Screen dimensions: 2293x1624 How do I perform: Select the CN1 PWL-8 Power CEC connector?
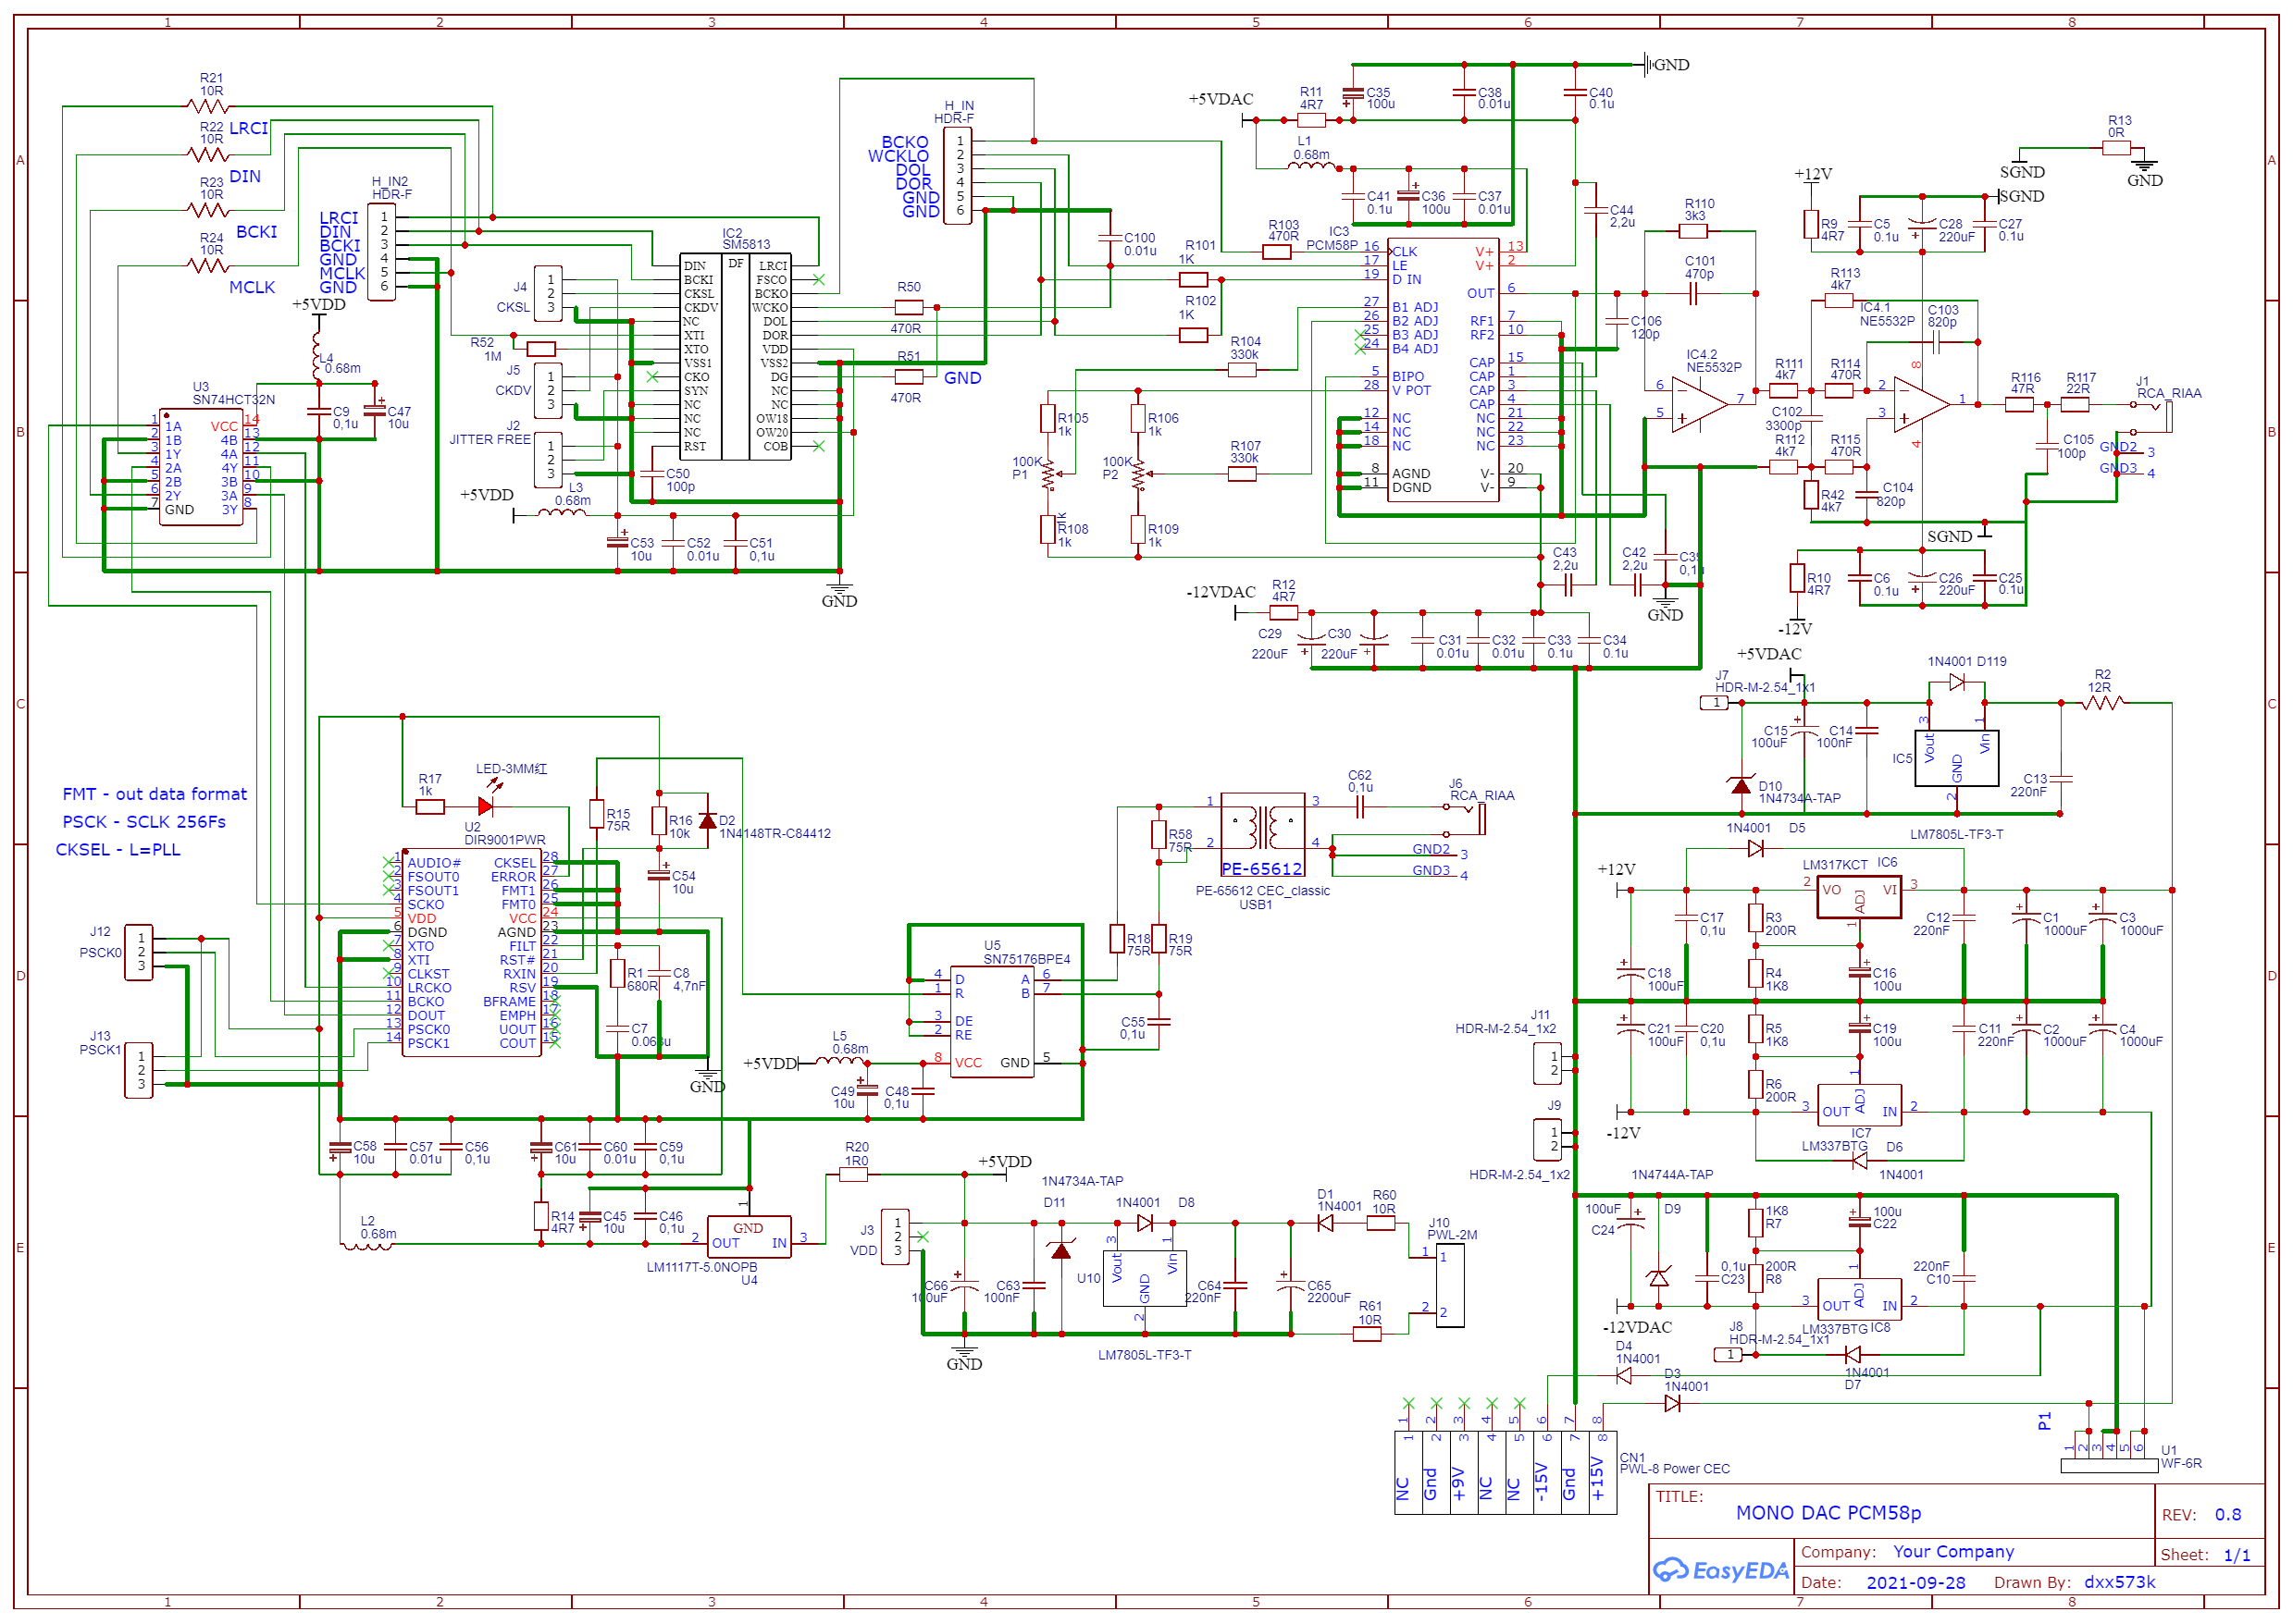[x=1505, y=1472]
